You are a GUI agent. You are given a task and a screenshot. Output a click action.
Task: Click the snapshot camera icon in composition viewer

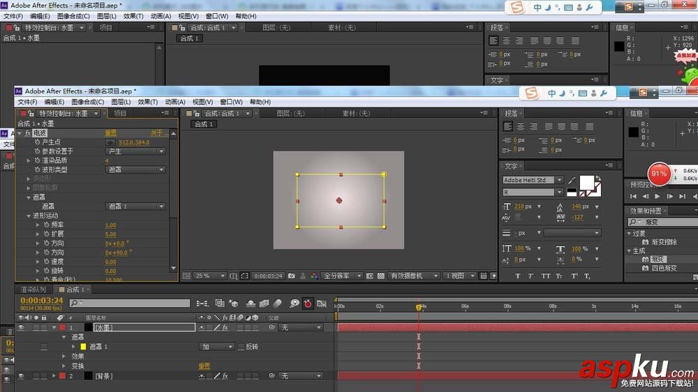(x=291, y=276)
